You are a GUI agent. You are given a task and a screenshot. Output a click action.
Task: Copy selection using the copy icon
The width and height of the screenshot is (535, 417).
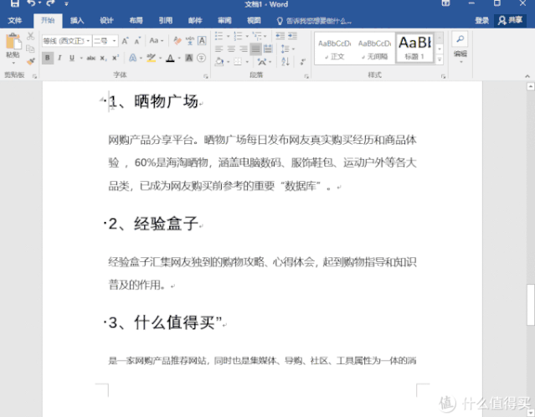point(30,49)
